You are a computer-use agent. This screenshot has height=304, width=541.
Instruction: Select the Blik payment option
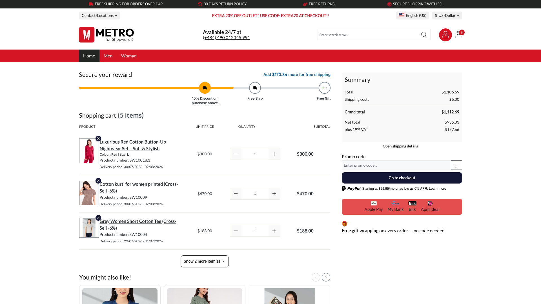tap(412, 207)
